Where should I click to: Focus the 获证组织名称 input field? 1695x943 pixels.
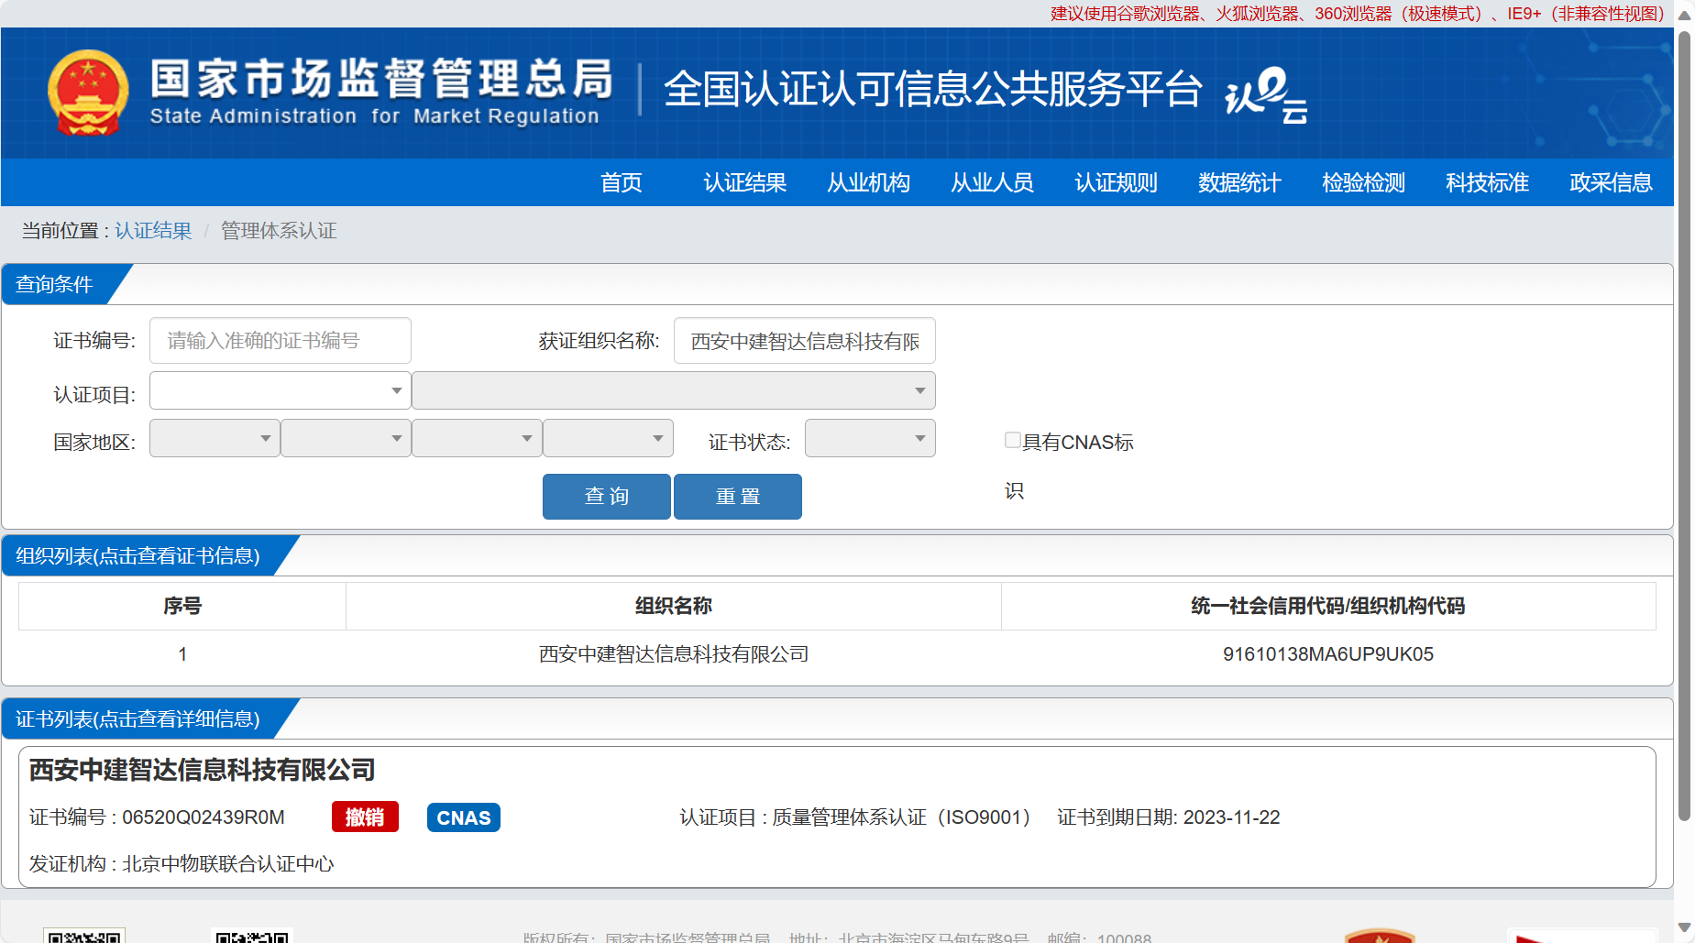[805, 341]
